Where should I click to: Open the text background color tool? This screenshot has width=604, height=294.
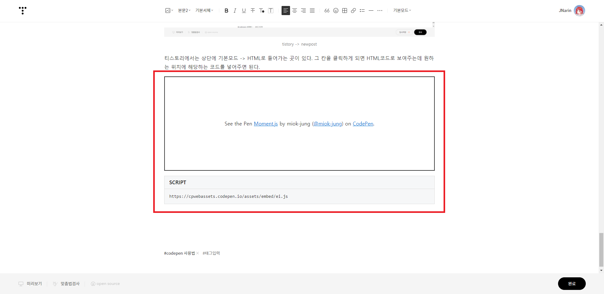pyautogui.click(x=271, y=10)
